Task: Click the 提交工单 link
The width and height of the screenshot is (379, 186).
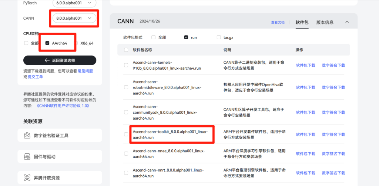Action: point(35,77)
